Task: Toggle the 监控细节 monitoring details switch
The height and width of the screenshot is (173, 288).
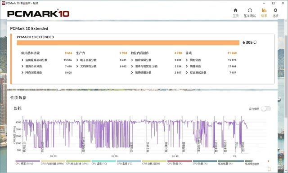Action: tap(266, 109)
